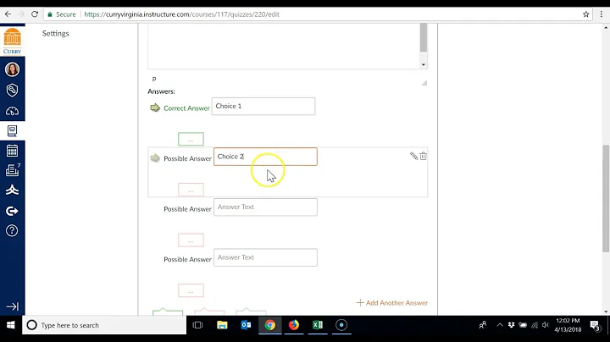Screen dimensions: 610x342
Task: Open Outlook from taskbar
Action: pyautogui.click(x=246, y=325)
